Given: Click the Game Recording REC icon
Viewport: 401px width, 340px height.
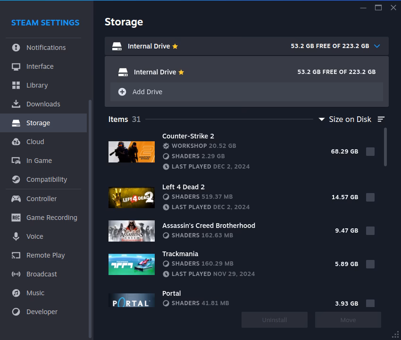Looking at the screenshot, I should coord(16,218).
